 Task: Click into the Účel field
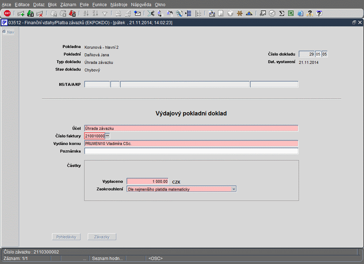click(191, 128)
